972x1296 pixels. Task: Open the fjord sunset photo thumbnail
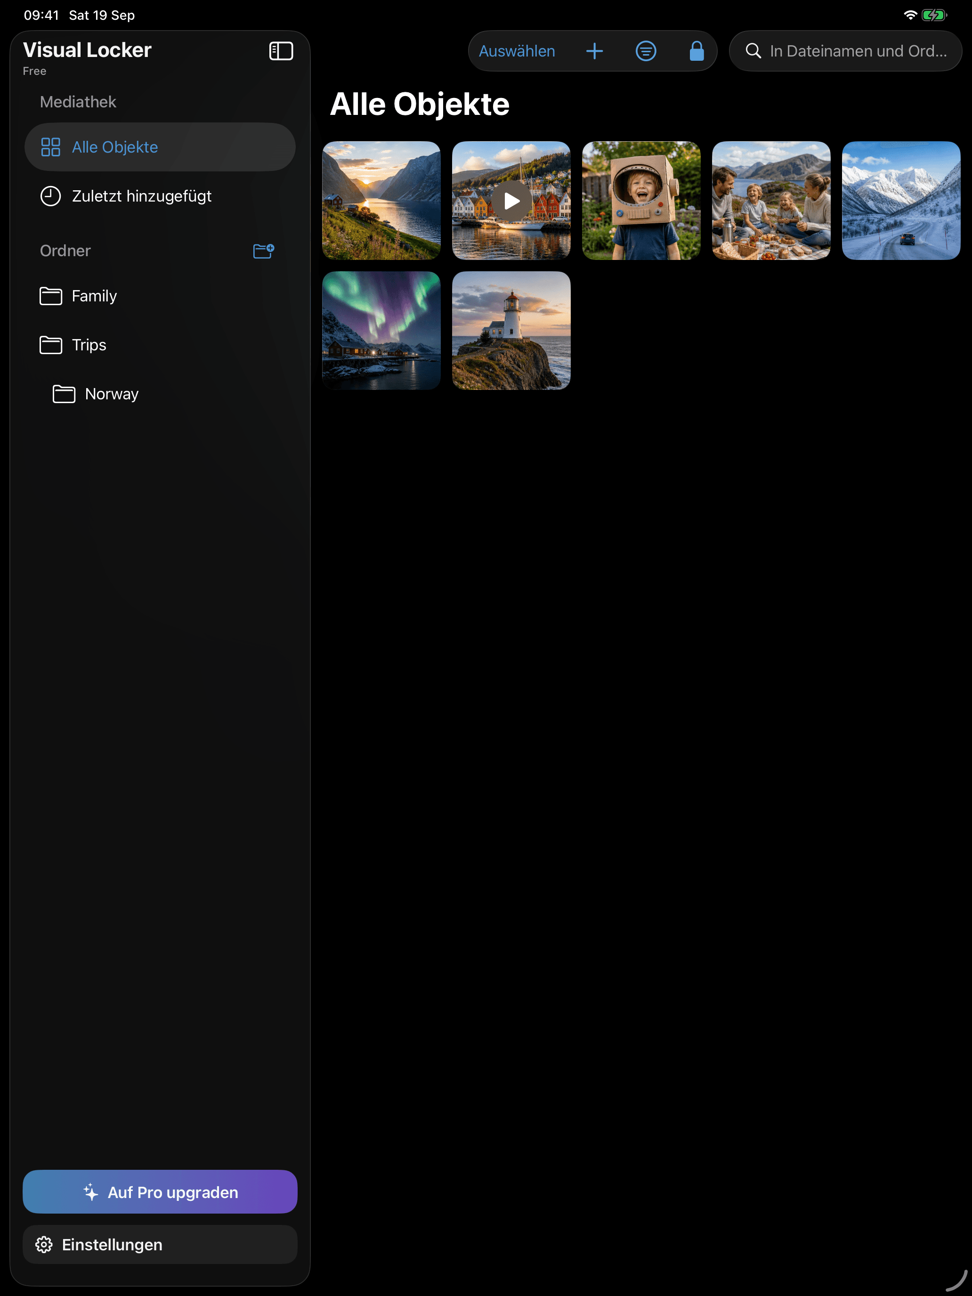[381, 200]
